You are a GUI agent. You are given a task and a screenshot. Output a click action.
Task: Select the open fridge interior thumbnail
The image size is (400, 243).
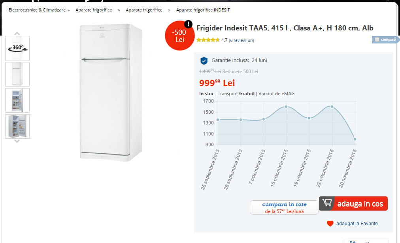(x=17, y=100)
